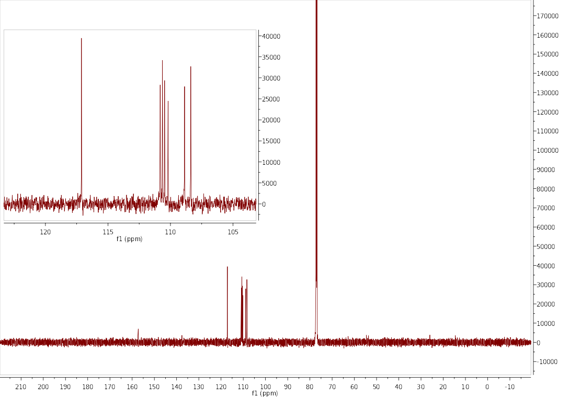Viewport: 569px width, 397px height.
Task: Click the 210 tick label on main x-axis
Action: point(21,387)
